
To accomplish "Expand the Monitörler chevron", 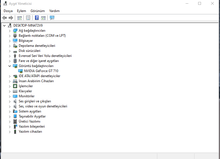I will click(x=10, y=96).
